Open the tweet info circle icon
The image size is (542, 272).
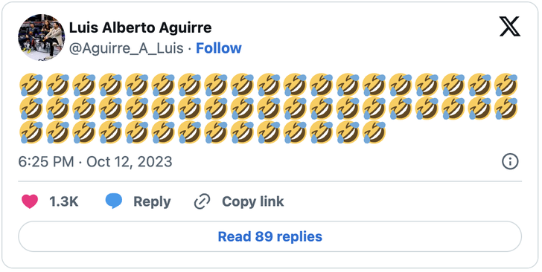[510, 161]
